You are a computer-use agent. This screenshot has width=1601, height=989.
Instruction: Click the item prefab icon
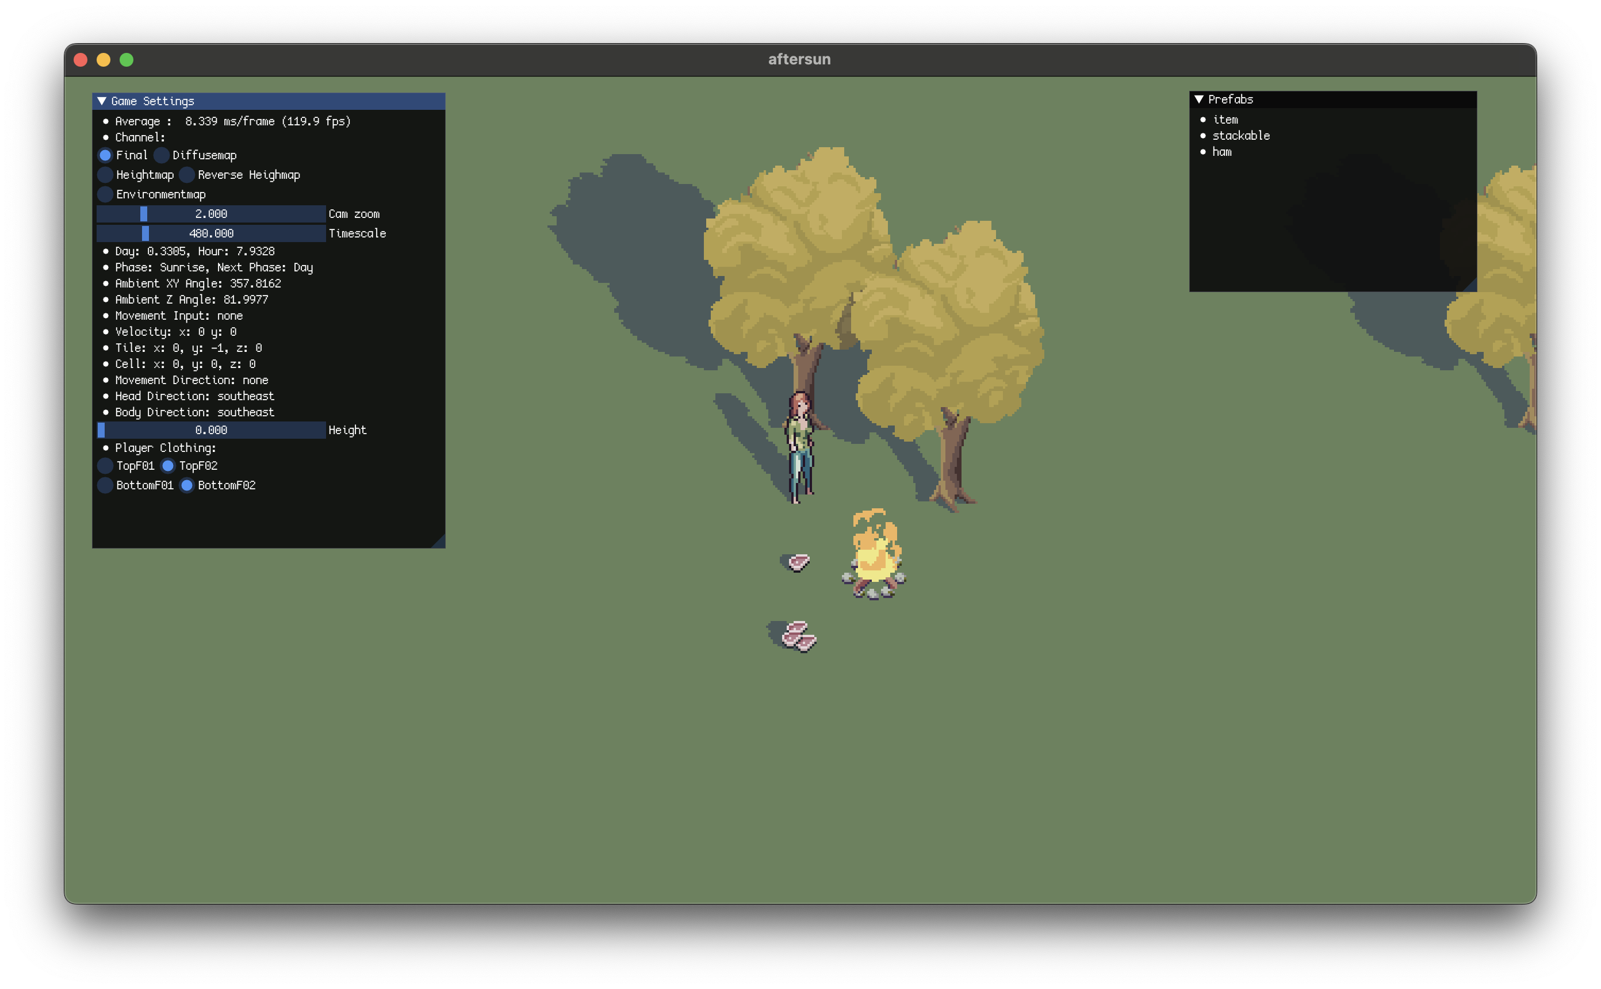pyautogui.click(x=1202, y=118)
